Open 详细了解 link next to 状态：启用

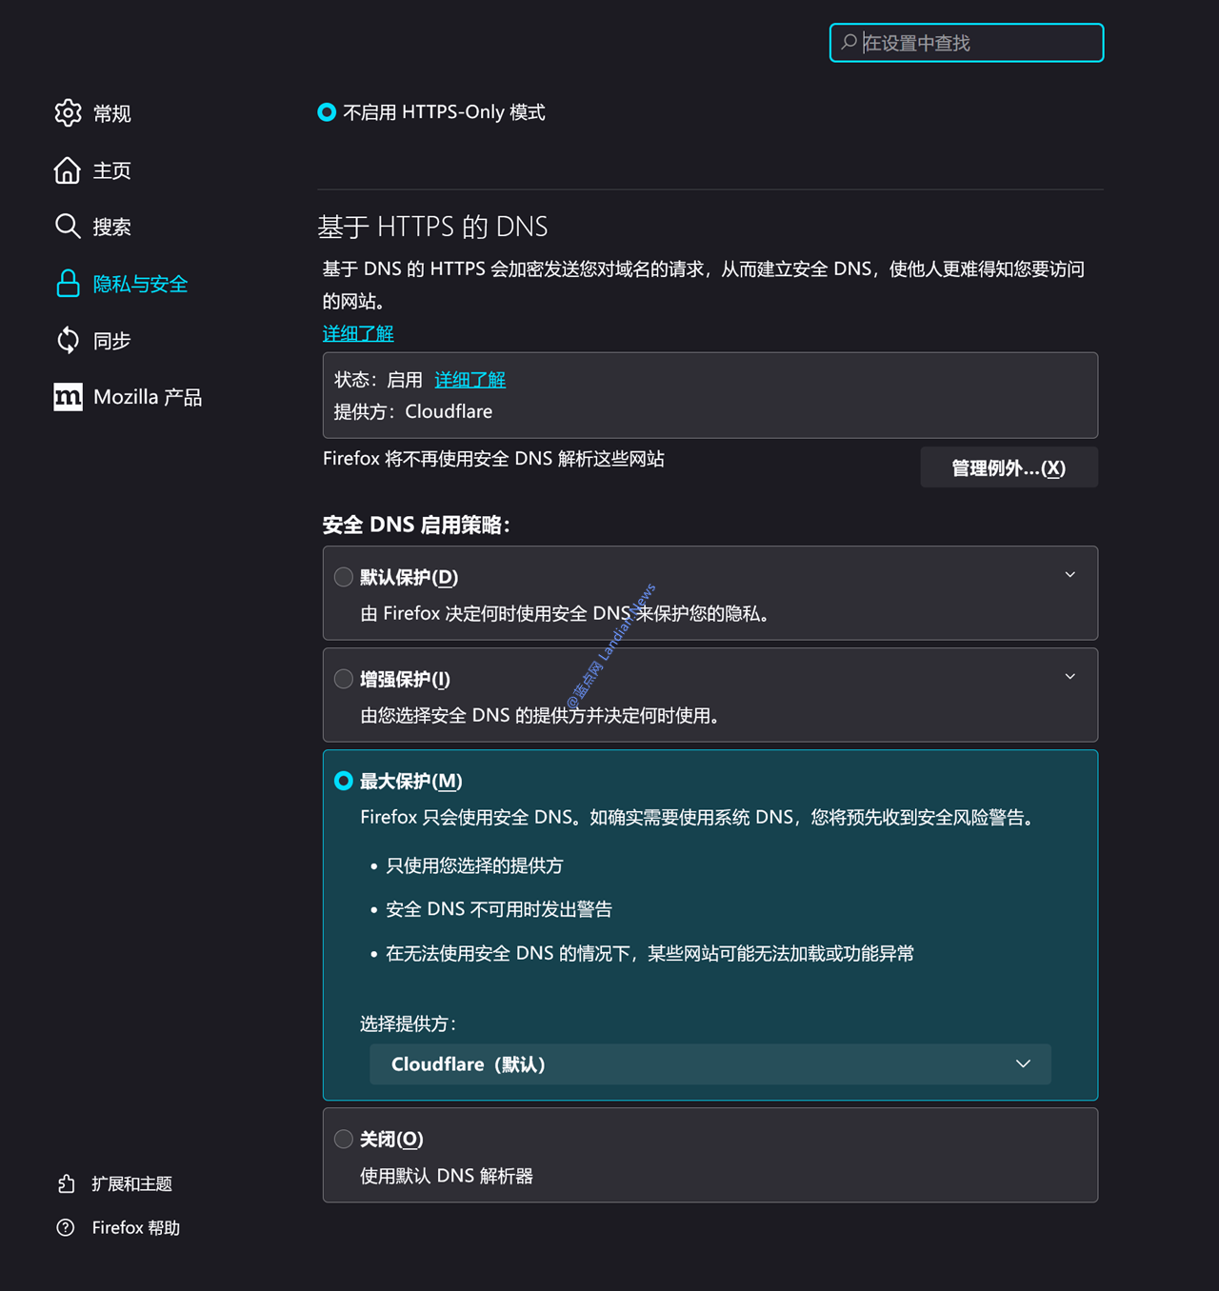point(470,380)
